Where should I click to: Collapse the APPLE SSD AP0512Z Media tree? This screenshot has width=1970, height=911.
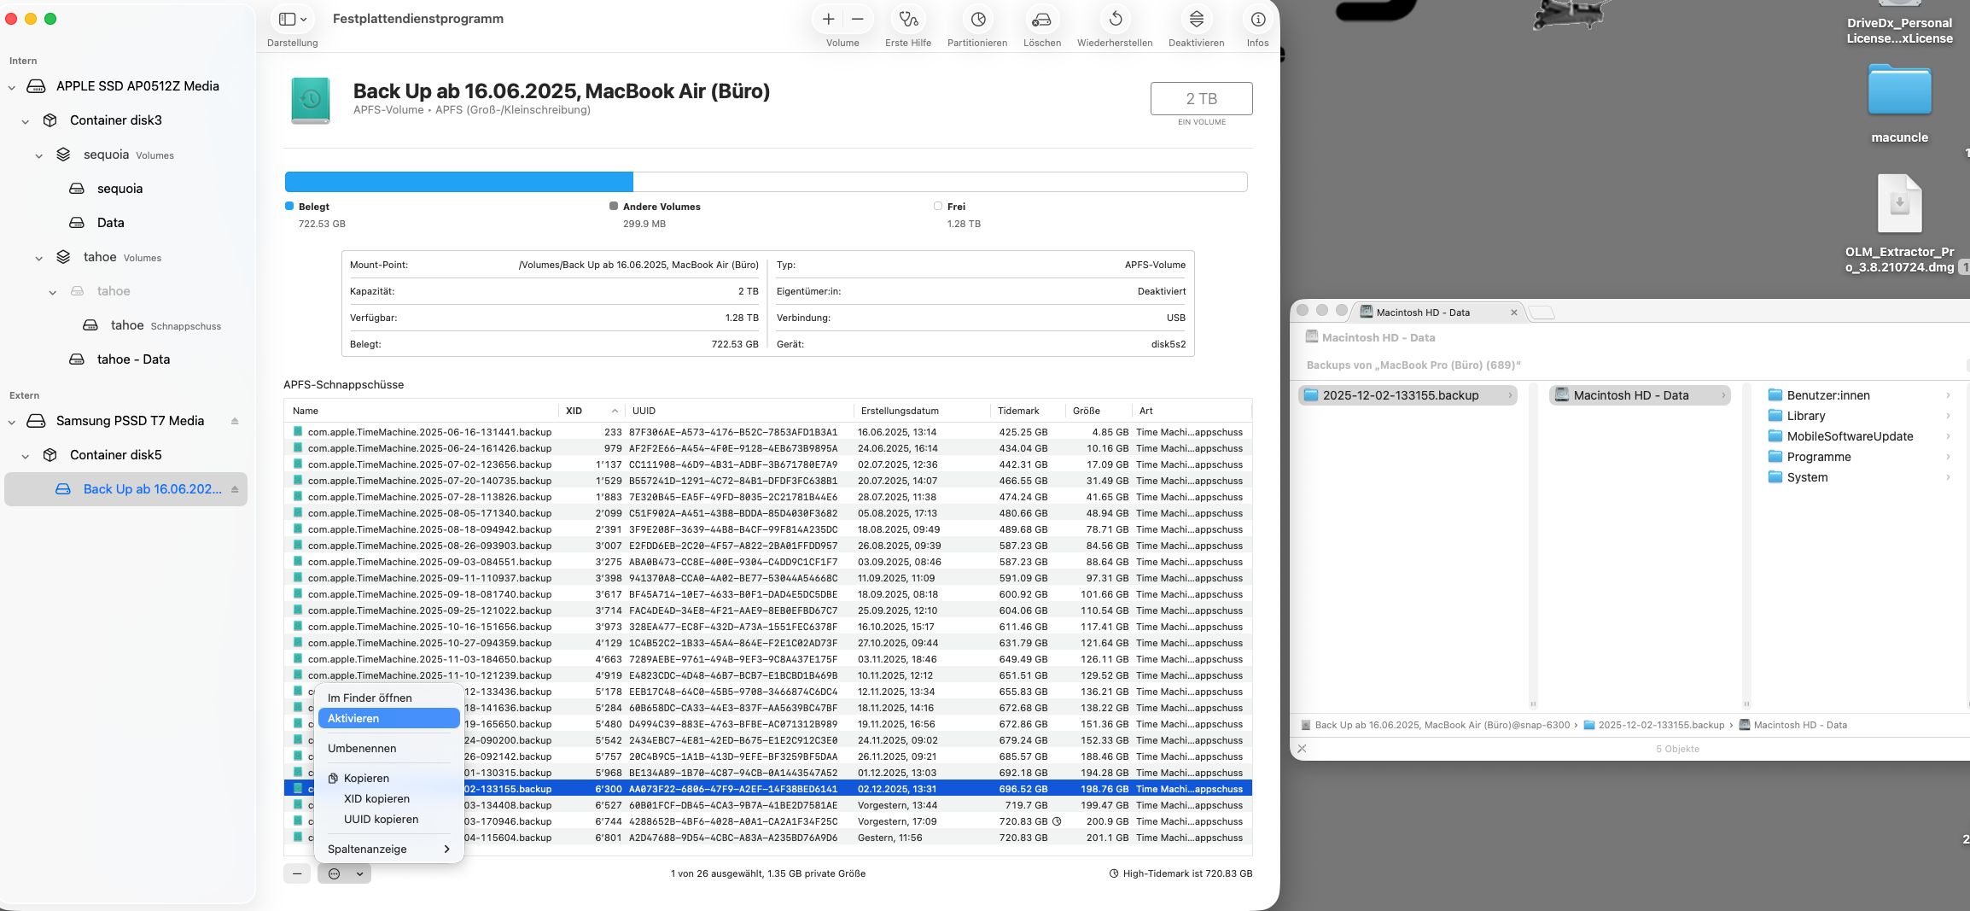click(x=12, y=87)
